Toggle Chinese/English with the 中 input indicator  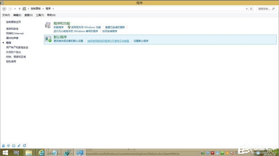click(9, 146)
